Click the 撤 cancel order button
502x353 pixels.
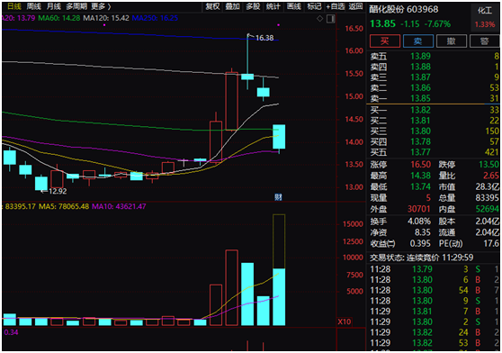point(451,41)
